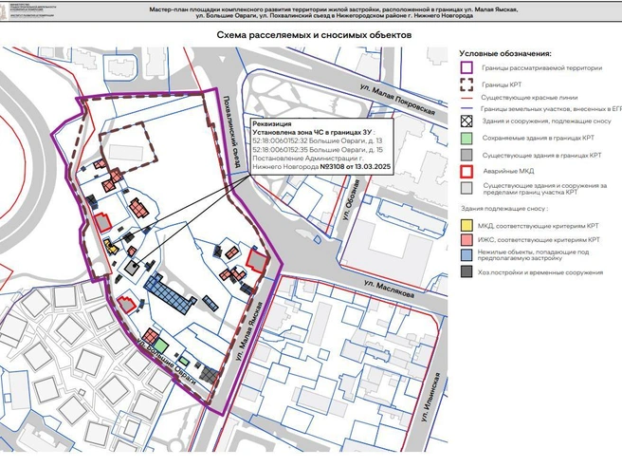Click the Условные обозначения legend heading

[505, 53]
